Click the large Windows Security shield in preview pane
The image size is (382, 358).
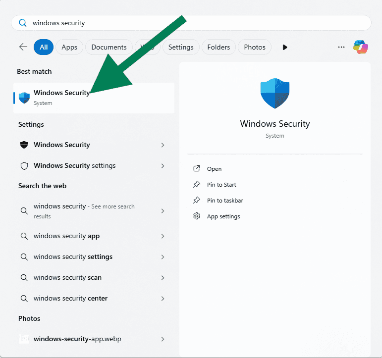tap(275, 93)
